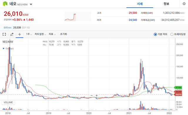Zoom out chart with minus button
The image size is (188, 115).
[92, 95]
